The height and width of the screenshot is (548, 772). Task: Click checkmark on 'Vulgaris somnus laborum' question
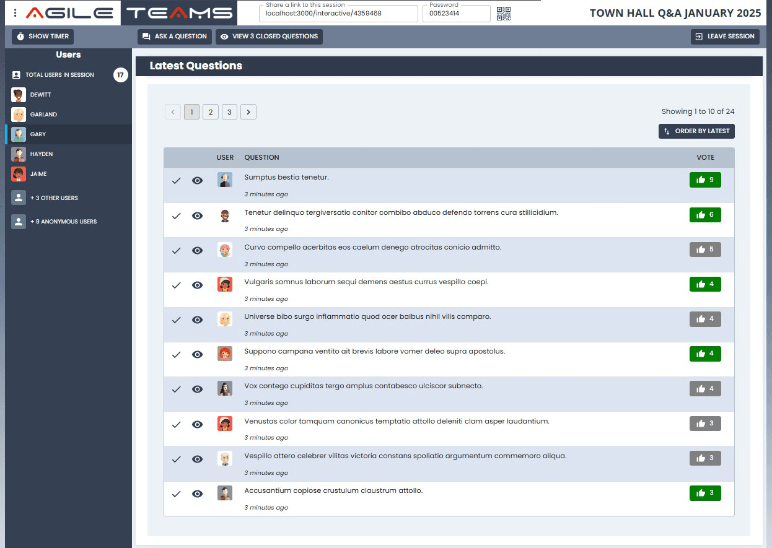pos(177,285)
